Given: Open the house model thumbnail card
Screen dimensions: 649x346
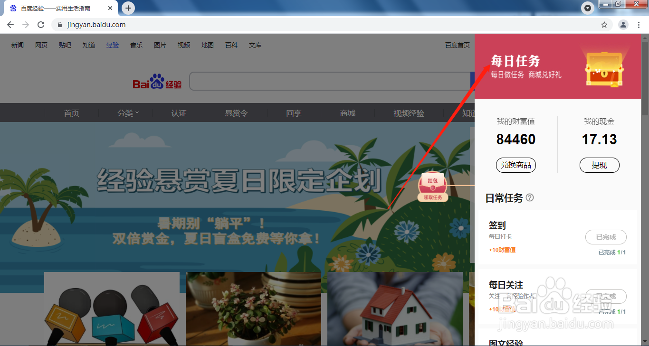Looking at the screenshot, I should (395, 309).
